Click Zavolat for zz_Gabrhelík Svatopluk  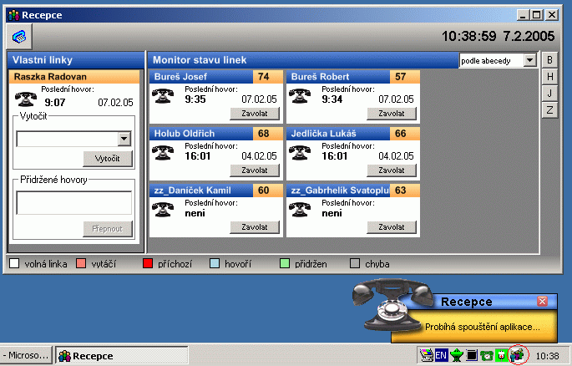coord(392,227)
